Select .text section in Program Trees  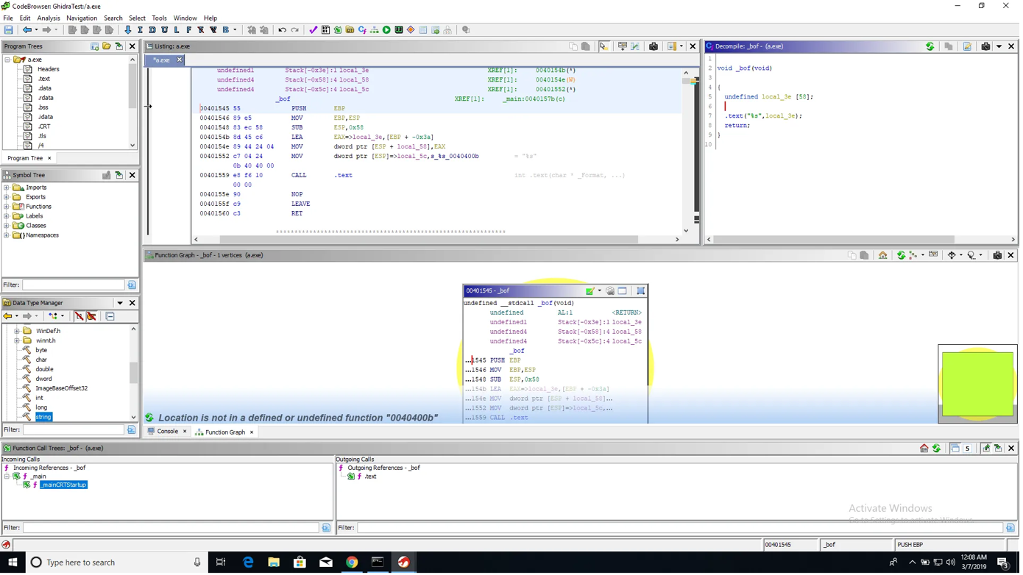coord(44,79)
